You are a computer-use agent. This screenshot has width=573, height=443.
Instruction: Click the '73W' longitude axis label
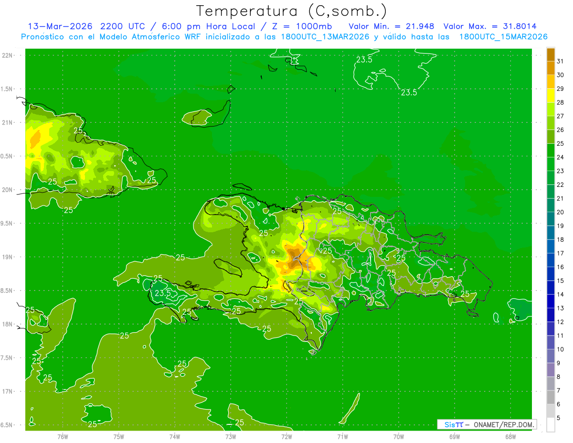[231, 436]
